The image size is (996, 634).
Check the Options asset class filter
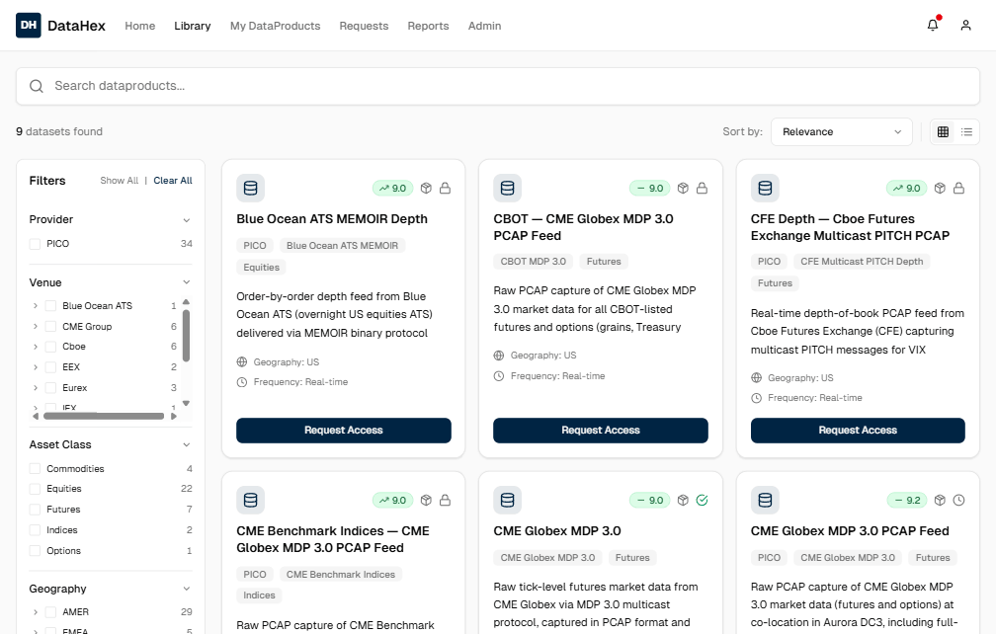pyautogui.click(x=35, y=551)
